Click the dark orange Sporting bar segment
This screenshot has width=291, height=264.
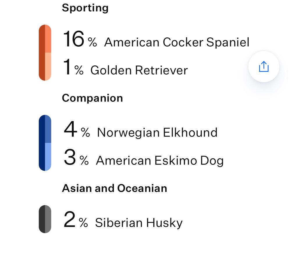42,53
